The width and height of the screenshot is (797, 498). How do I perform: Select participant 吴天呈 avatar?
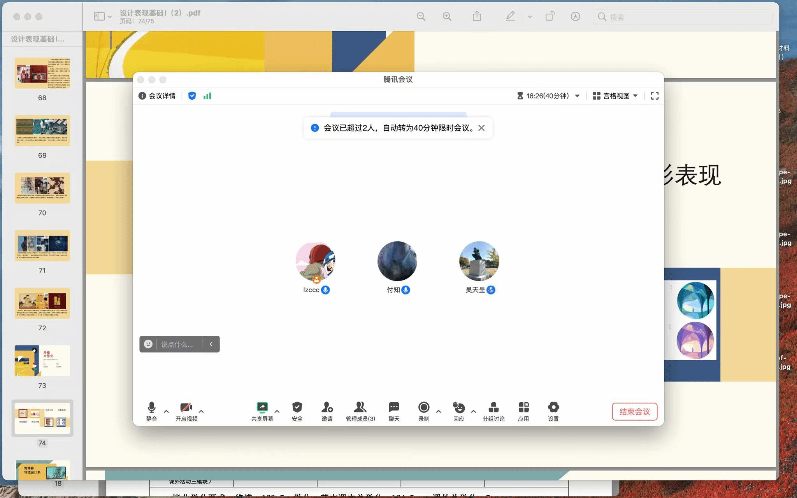pyautogui.click(x=479, y=261)
